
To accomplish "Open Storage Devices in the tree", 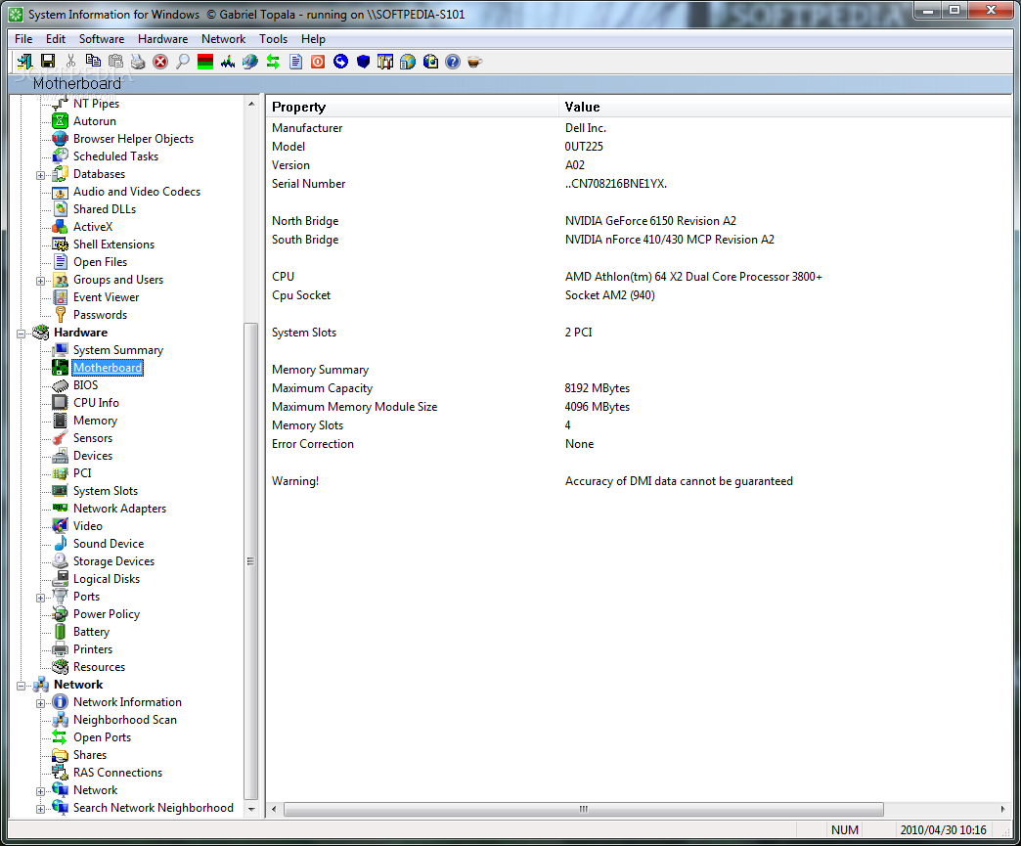I will coord(114,560).
